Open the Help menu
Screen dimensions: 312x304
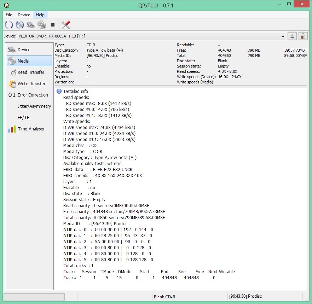click(40, 15)
